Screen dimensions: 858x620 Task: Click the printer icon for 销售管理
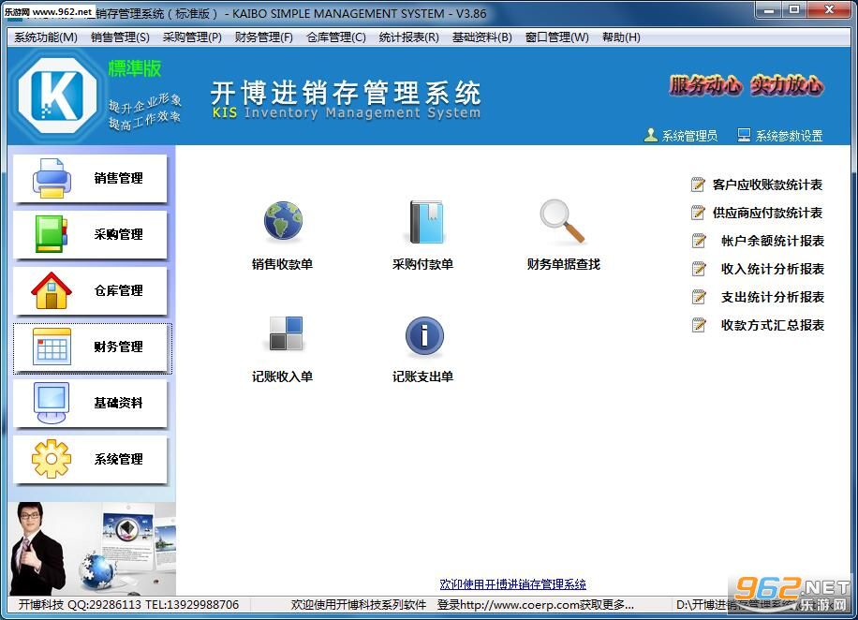[52, 178]
